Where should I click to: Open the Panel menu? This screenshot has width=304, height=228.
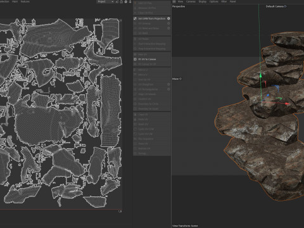pyautogui.click(x=232, y=1)
